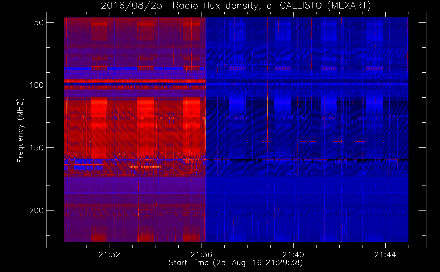
Task: Click the 200 frequency tick label
Action: [x=36, y=210]
